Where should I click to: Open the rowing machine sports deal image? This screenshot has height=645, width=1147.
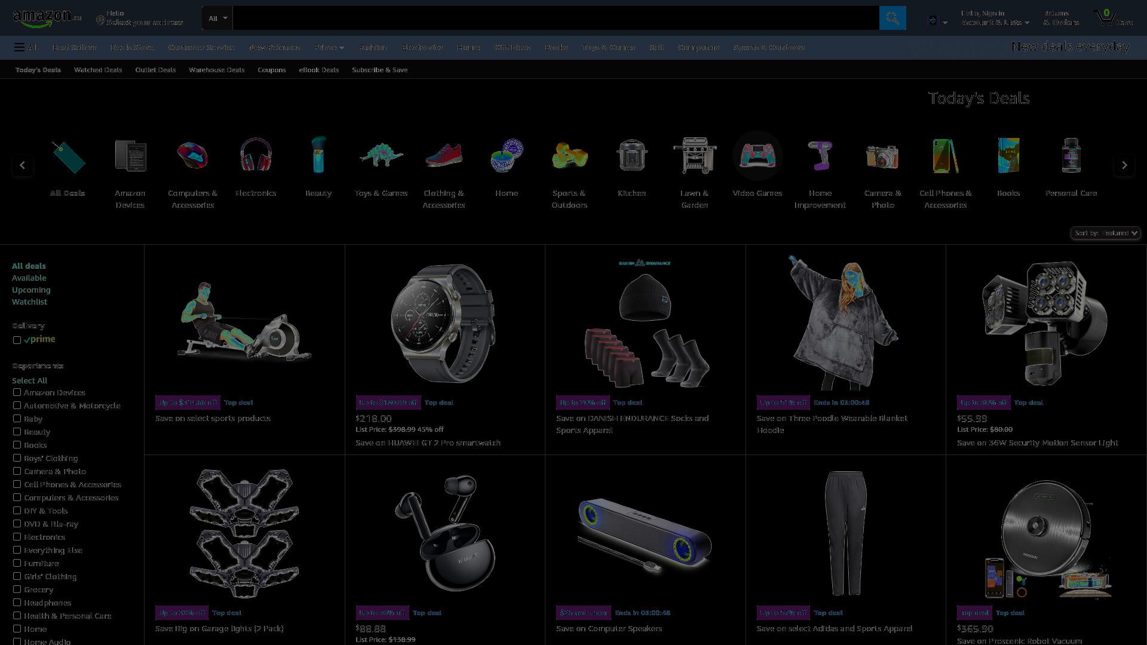pos(244,322)
